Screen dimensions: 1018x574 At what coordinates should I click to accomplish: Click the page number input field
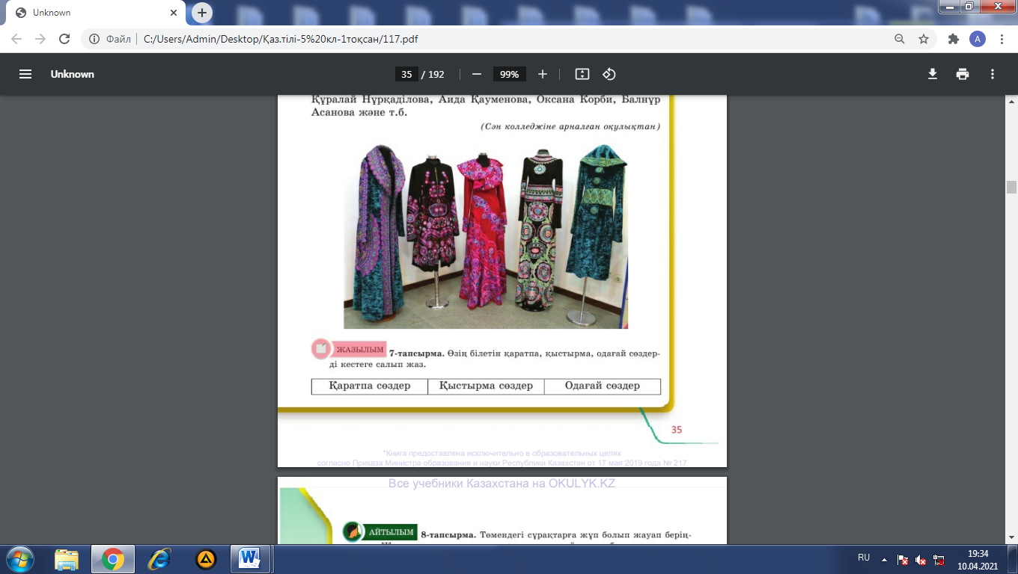406,74
